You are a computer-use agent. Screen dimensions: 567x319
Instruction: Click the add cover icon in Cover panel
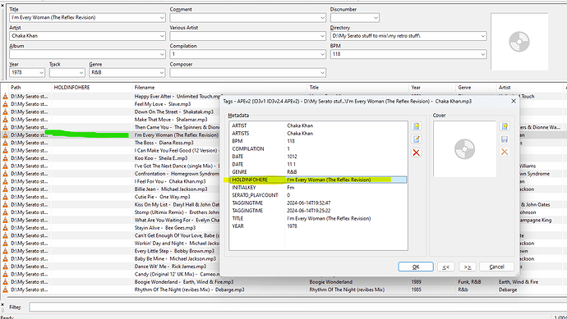pos(505,126)
